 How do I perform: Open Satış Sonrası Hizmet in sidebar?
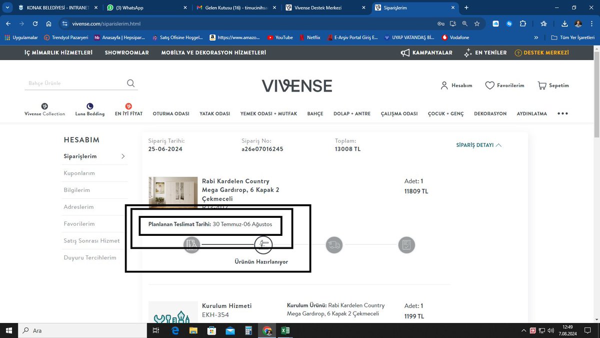(x=91, y=241)
